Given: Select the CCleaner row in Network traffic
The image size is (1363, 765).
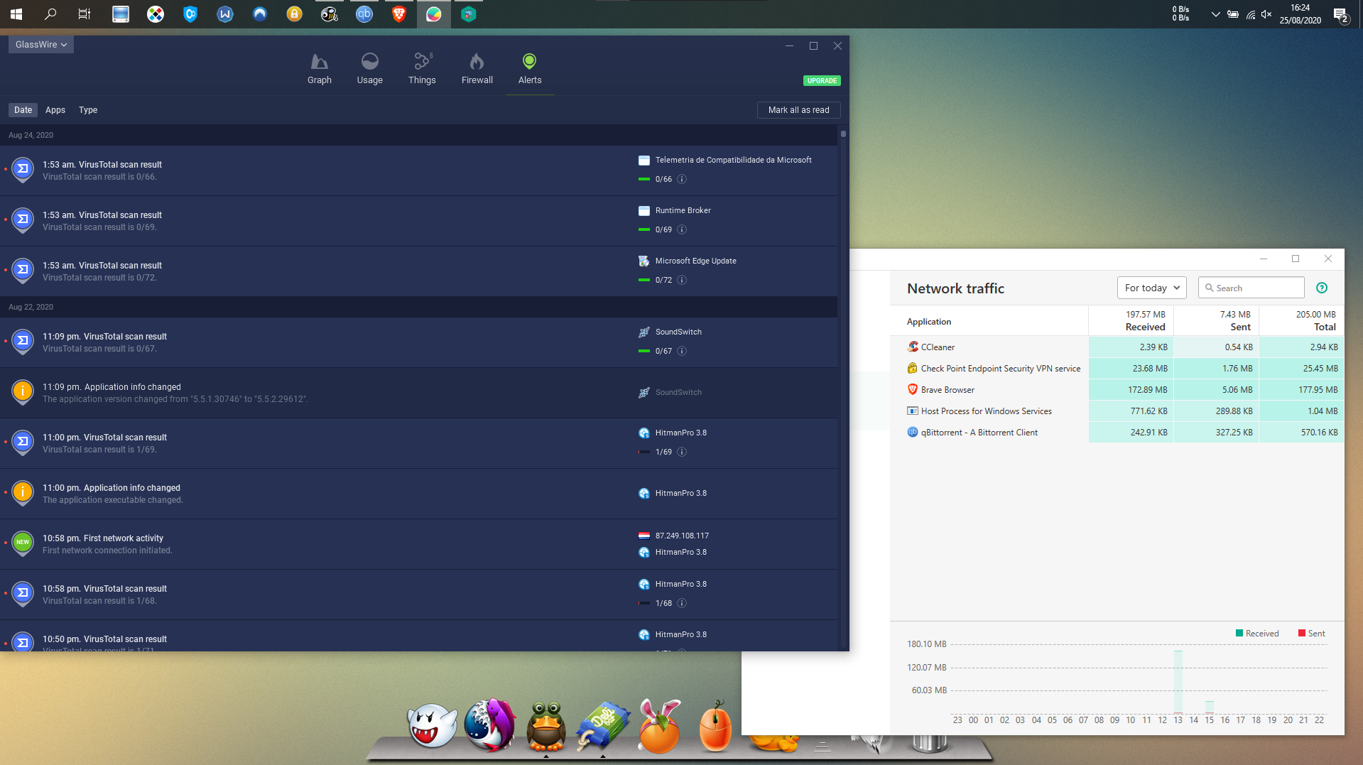Looking at the screenshot, I should click(x=1117, y=347).
